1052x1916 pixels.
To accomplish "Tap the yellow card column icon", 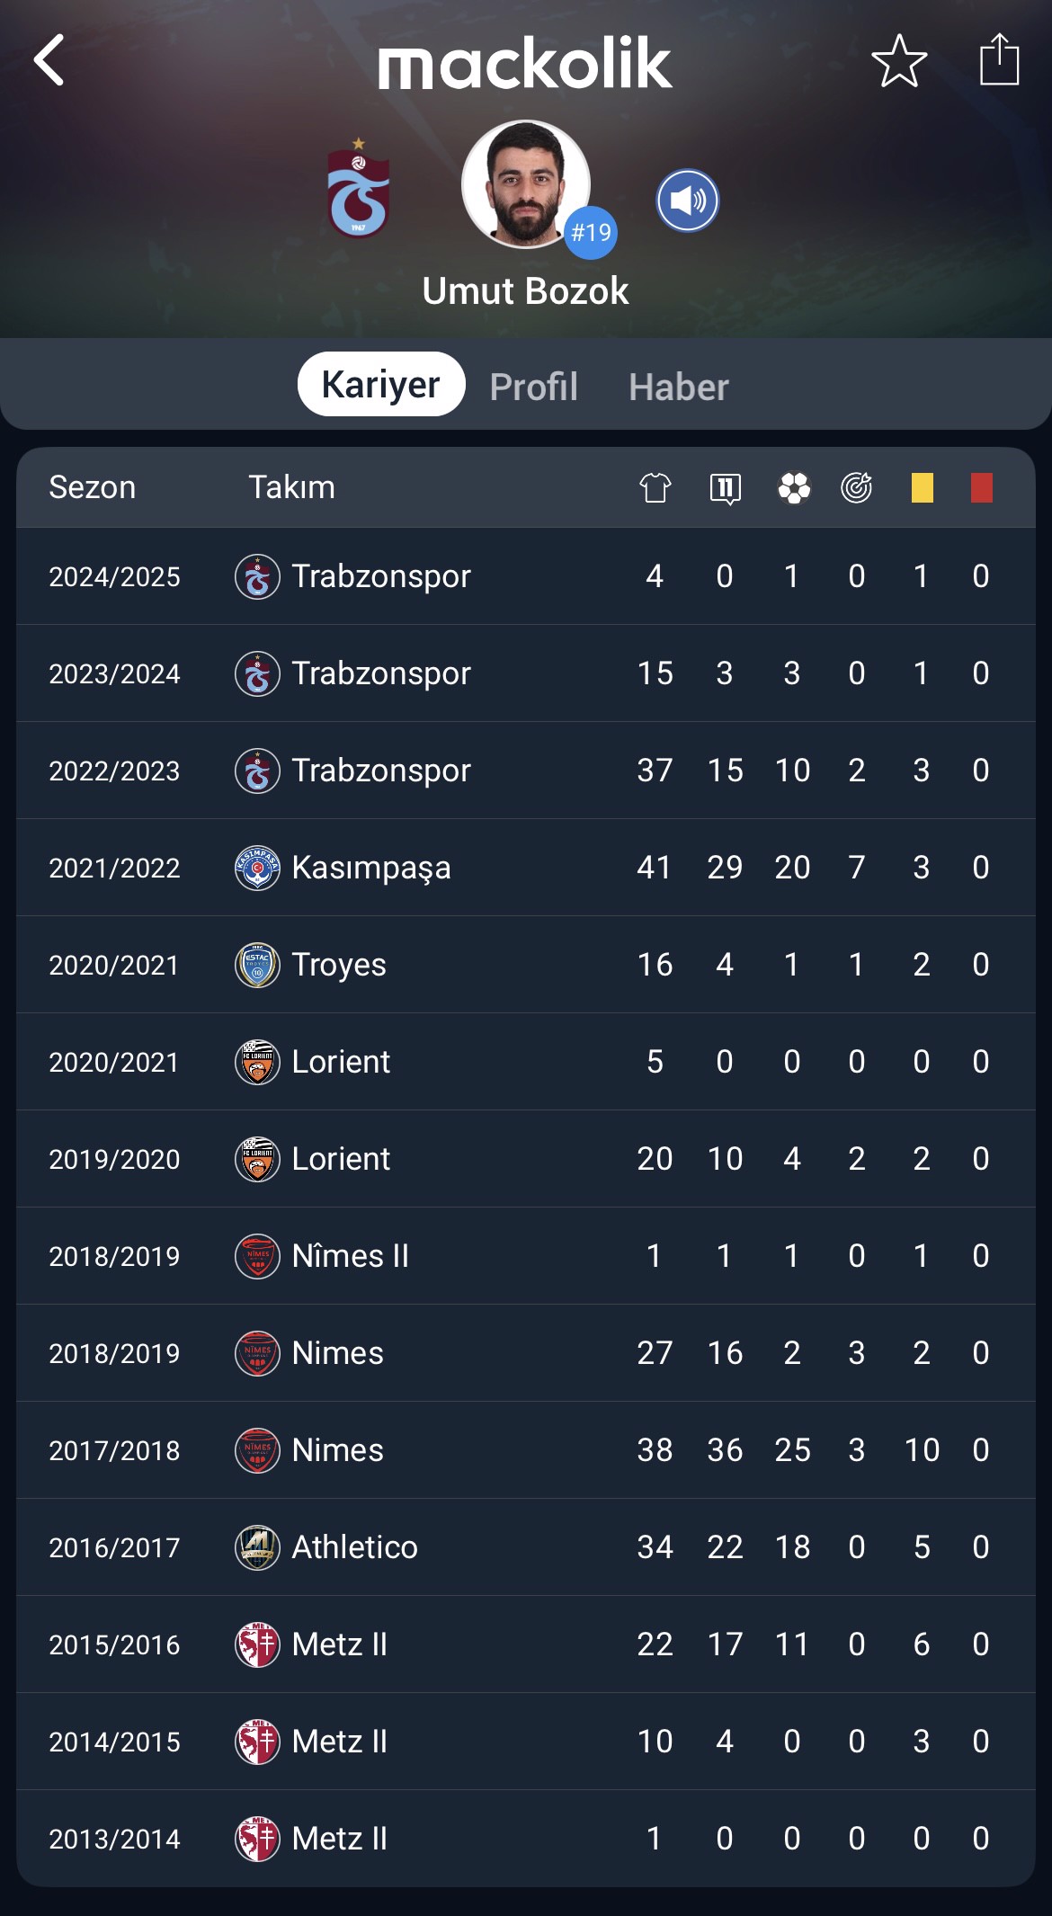I will [x=923, y=487].
